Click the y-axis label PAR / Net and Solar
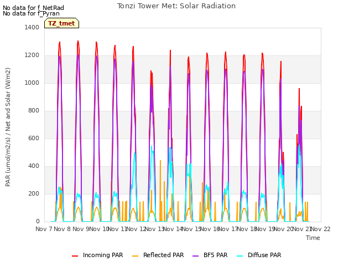Image resolution: width=354 pixels, height=266 pixels. (8, 127)
